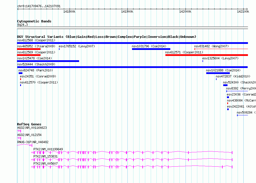Click the long blue nsv612568 gain bar
The width and height of the screenshot is (256, 183).
coord(132,43)
